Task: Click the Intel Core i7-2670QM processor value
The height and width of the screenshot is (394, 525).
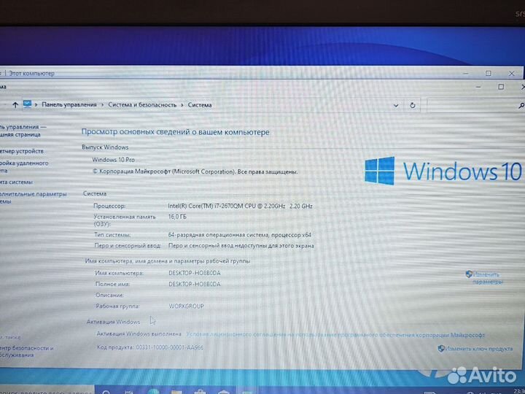Action: point(240,206)
